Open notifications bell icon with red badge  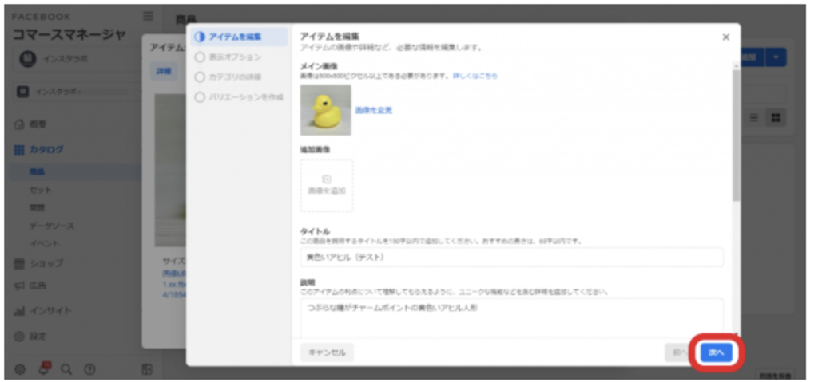point(44,368)
